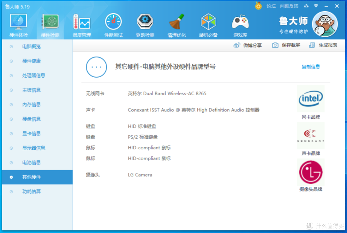
Task: Click the LG camera brand logo
Action: [311, 172]
